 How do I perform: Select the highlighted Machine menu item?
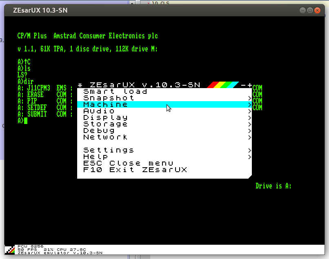[164, 104]
